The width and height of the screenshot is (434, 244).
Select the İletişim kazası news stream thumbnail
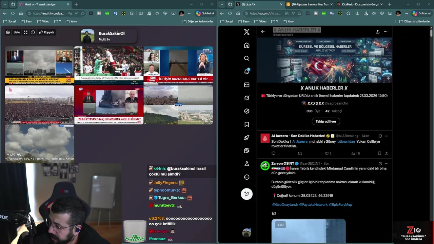coord(178,65)
